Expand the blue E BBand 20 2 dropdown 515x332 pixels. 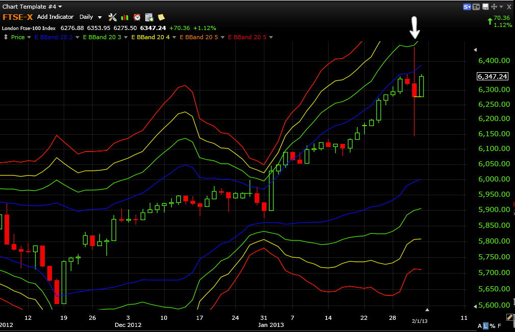[77, 37]
